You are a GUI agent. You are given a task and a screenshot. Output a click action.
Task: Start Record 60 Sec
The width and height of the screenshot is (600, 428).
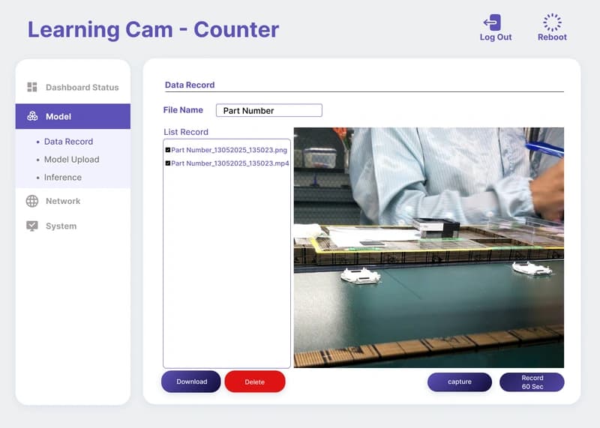point(532,382)
